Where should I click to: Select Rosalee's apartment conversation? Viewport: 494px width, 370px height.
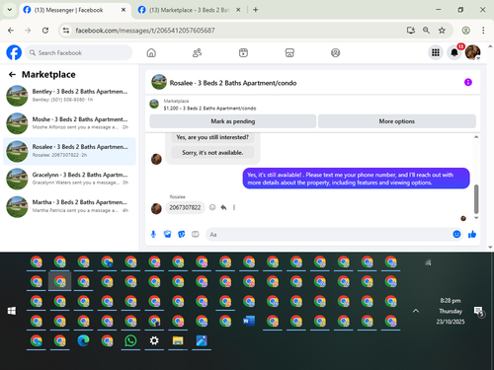pos(69,151)
